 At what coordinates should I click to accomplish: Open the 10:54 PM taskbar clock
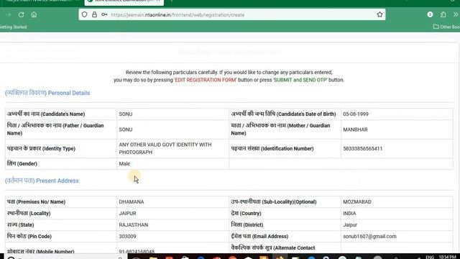tap(448, 257)
